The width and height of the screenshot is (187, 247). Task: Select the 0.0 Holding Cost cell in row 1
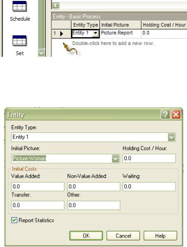[164, 33]
